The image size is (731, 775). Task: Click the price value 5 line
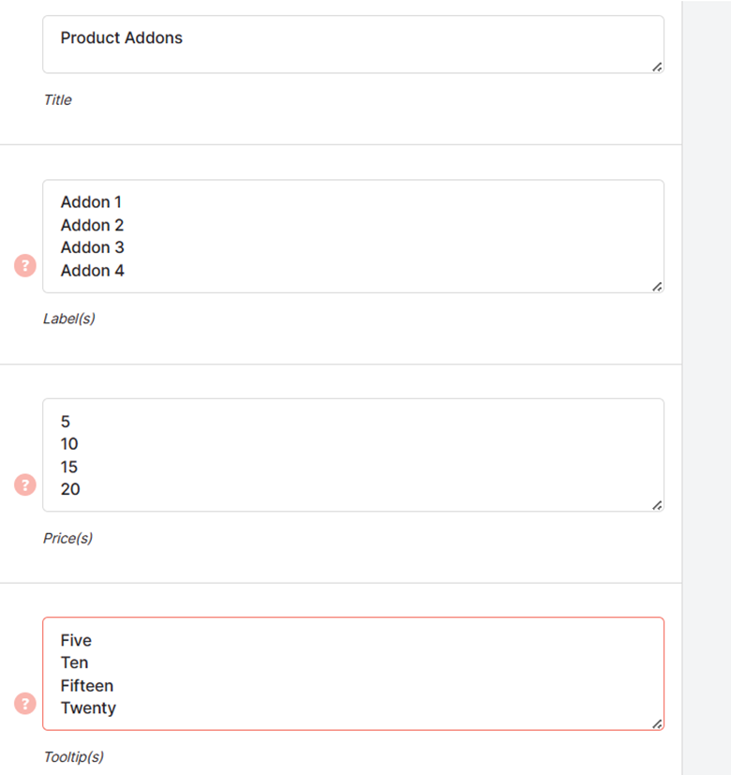[x=66, y=422]
